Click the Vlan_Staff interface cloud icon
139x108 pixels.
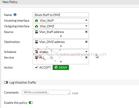[x=36, y=21]
